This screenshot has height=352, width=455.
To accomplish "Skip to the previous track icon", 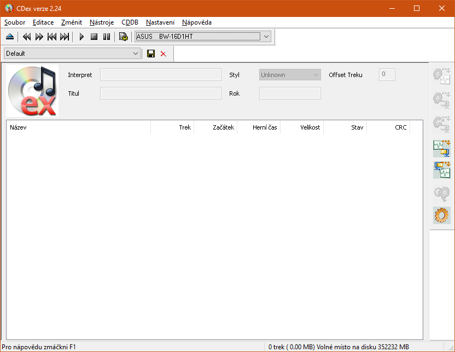I will tap(52, 37).
